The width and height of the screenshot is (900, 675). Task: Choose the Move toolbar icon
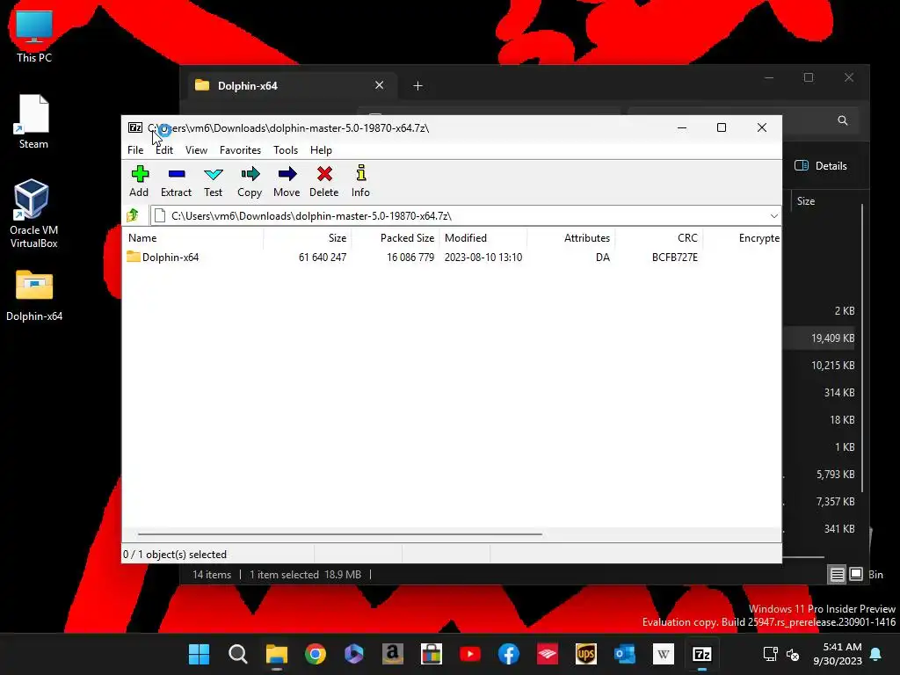pos(287,181)
